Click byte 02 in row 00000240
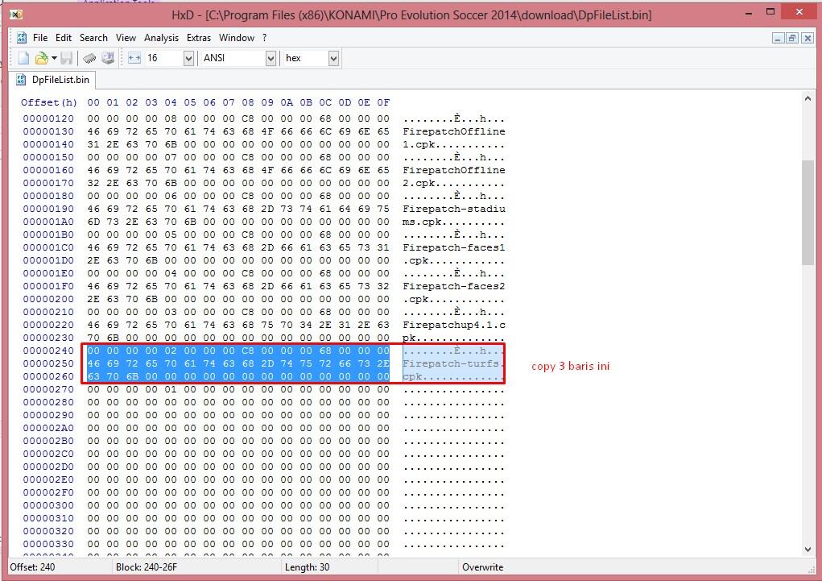Screen dimensions: 822x581 click(171, 351)
